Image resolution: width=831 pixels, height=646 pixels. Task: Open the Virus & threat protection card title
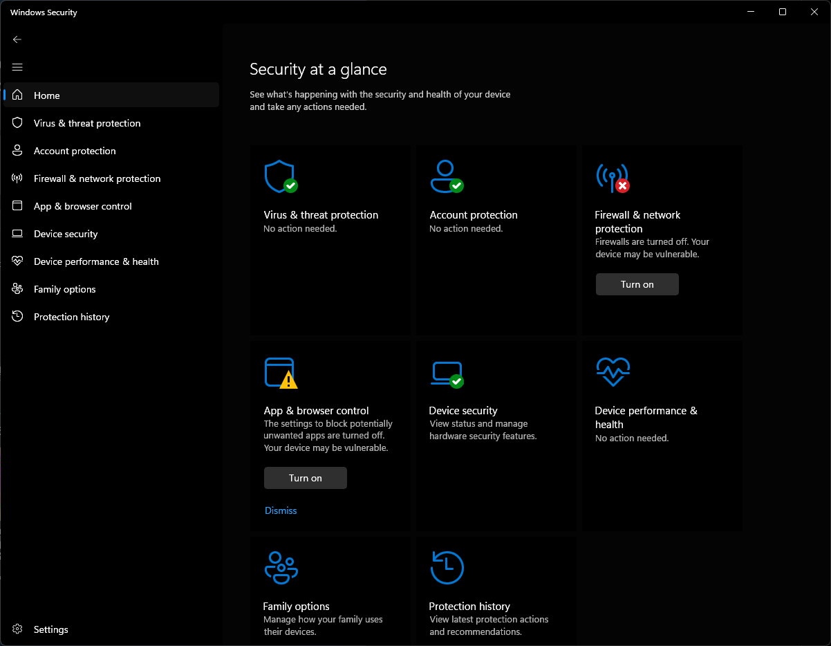click(x=321, y=215)
